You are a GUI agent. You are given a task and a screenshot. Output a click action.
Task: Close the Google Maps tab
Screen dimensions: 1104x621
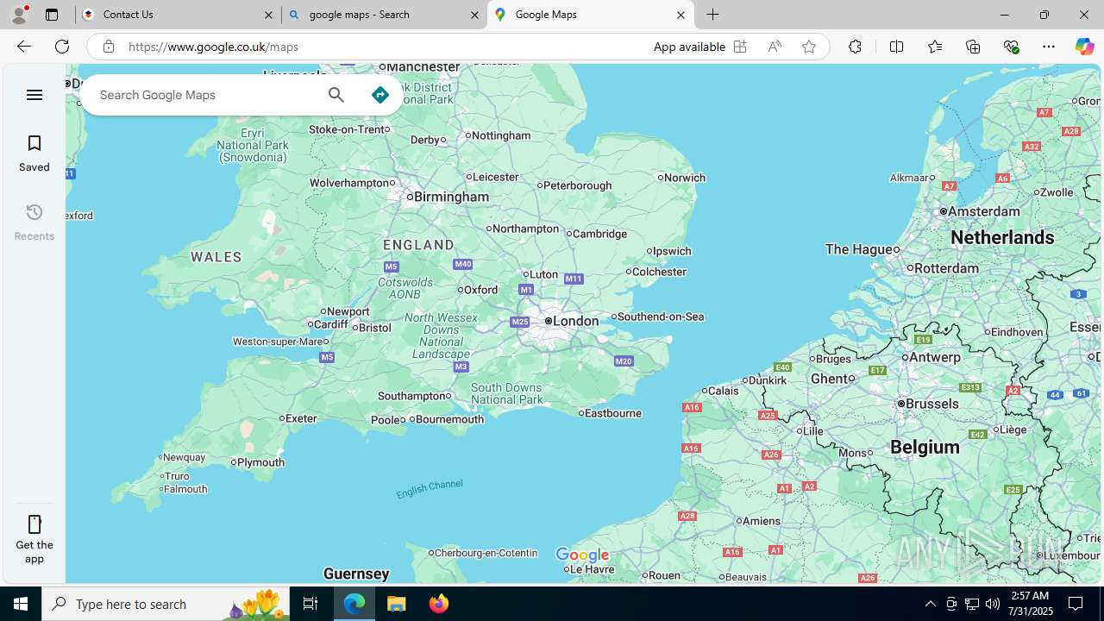(x=681, y=15)
